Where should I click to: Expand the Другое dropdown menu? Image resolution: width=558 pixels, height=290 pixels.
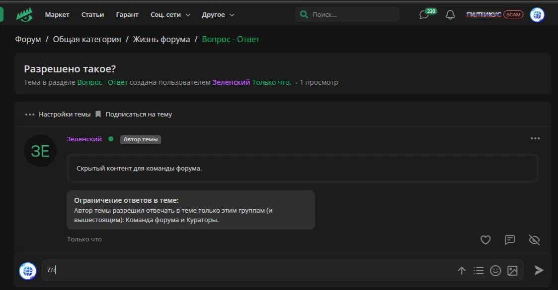coord(218,15)
